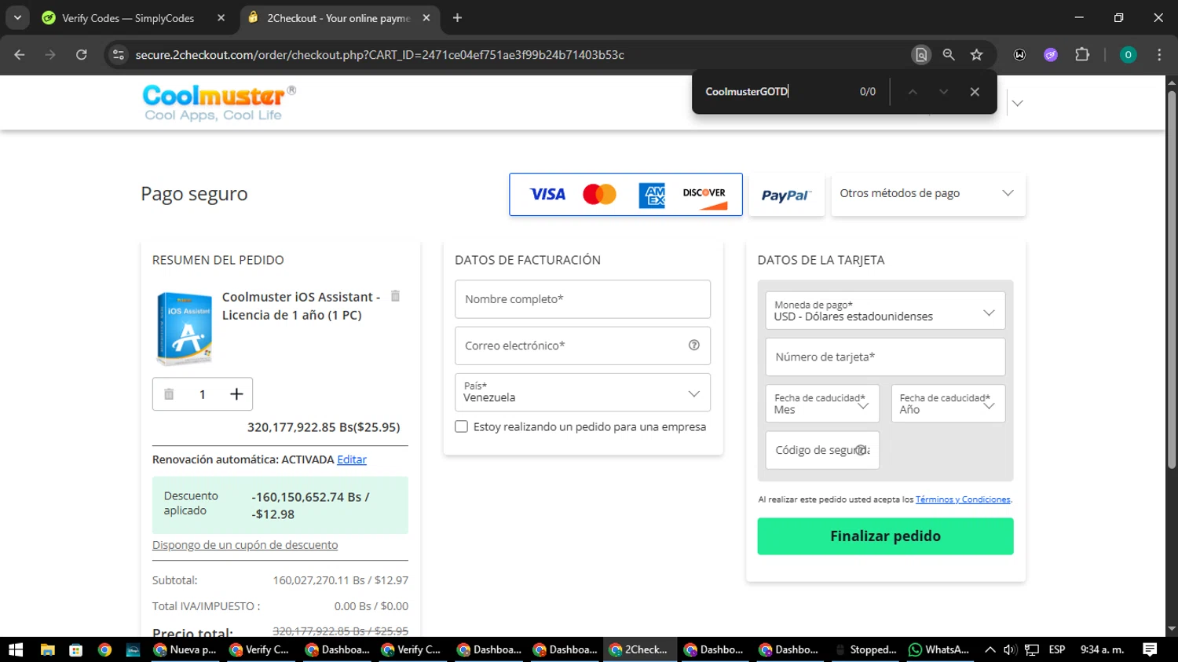Click Número de tarjeta input field

pyautogui.click(x=885, y=357)
